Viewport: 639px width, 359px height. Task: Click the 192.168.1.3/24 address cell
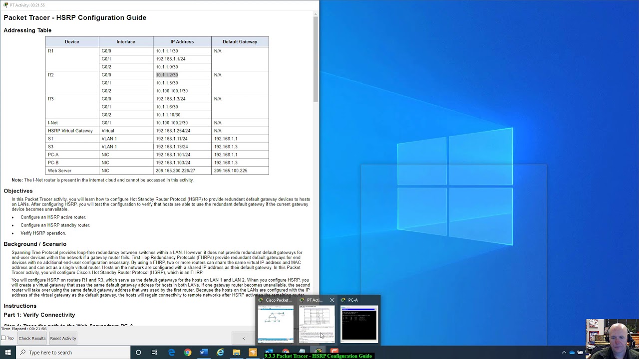pyautogui.click(x=182, y=99)
